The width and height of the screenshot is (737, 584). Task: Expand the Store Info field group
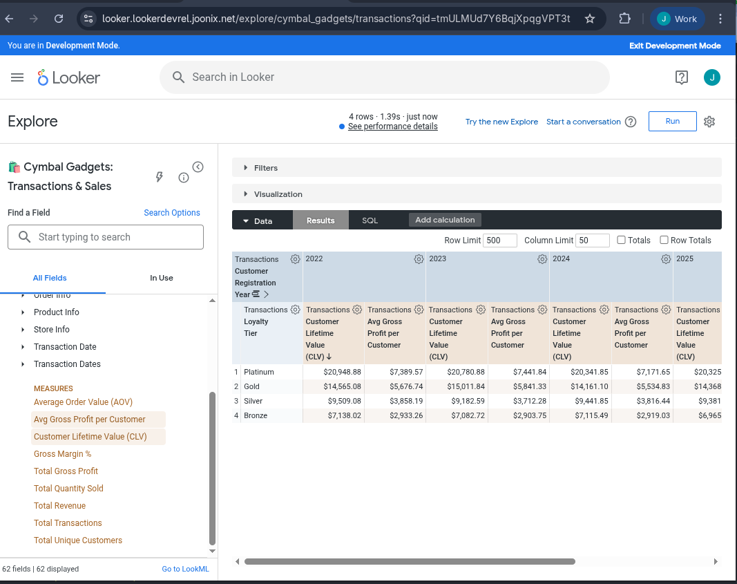(52, 330)
